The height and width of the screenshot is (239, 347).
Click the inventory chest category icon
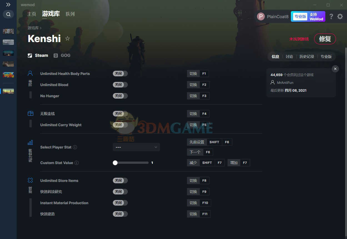[x=30, y=113]
